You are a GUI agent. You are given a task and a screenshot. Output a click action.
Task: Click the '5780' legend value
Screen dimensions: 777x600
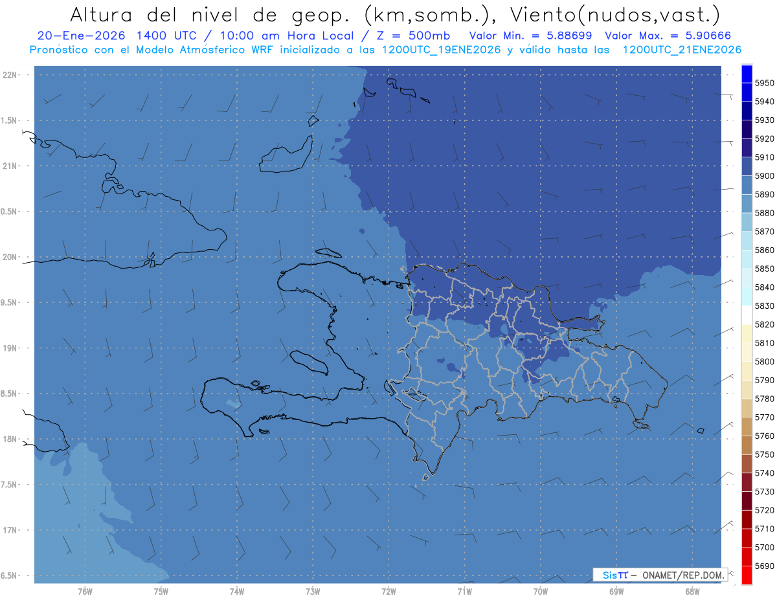764,399
